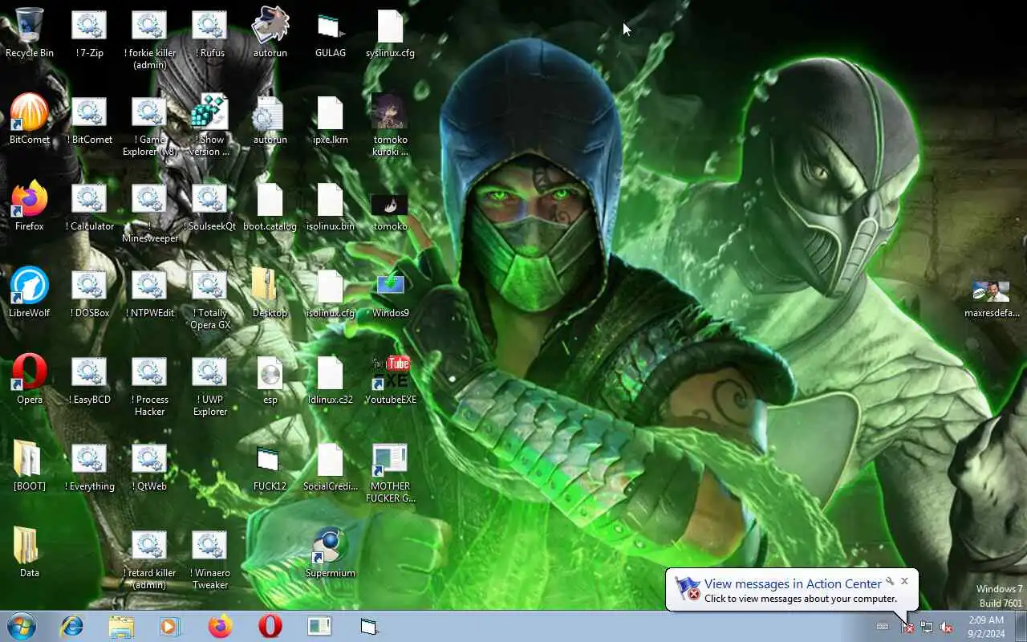
Task: Select the ! DOSBox shortcut
Action: [90, 293]
